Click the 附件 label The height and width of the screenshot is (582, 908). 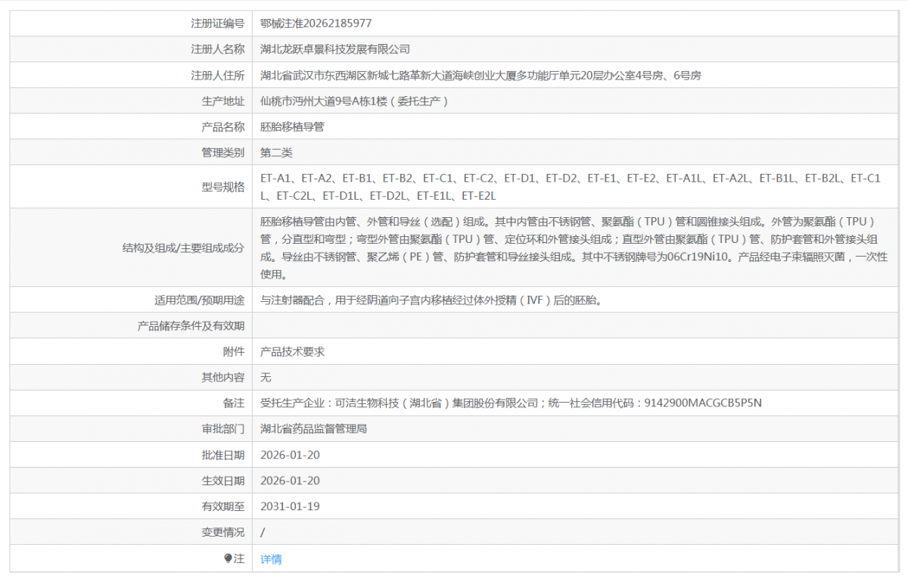click(x=234, y=351)
